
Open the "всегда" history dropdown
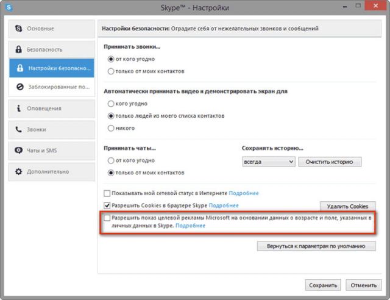[268, 162]
